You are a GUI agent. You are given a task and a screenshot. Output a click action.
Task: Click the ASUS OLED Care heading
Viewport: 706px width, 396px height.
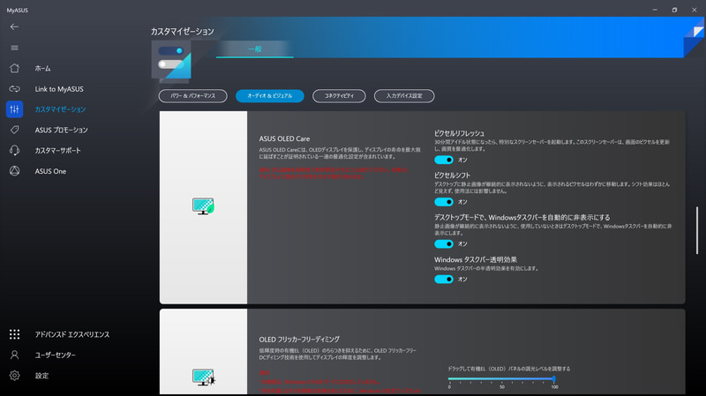click(284, 138)
